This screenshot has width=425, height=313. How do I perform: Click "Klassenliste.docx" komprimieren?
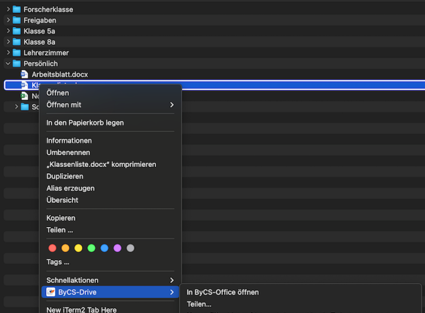(x=101, y=164)
